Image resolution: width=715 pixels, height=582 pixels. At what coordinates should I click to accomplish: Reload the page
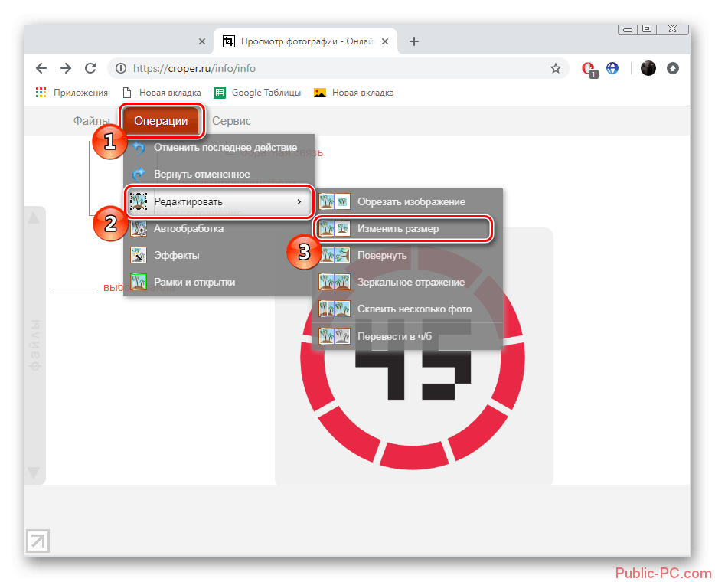(91, 68)
